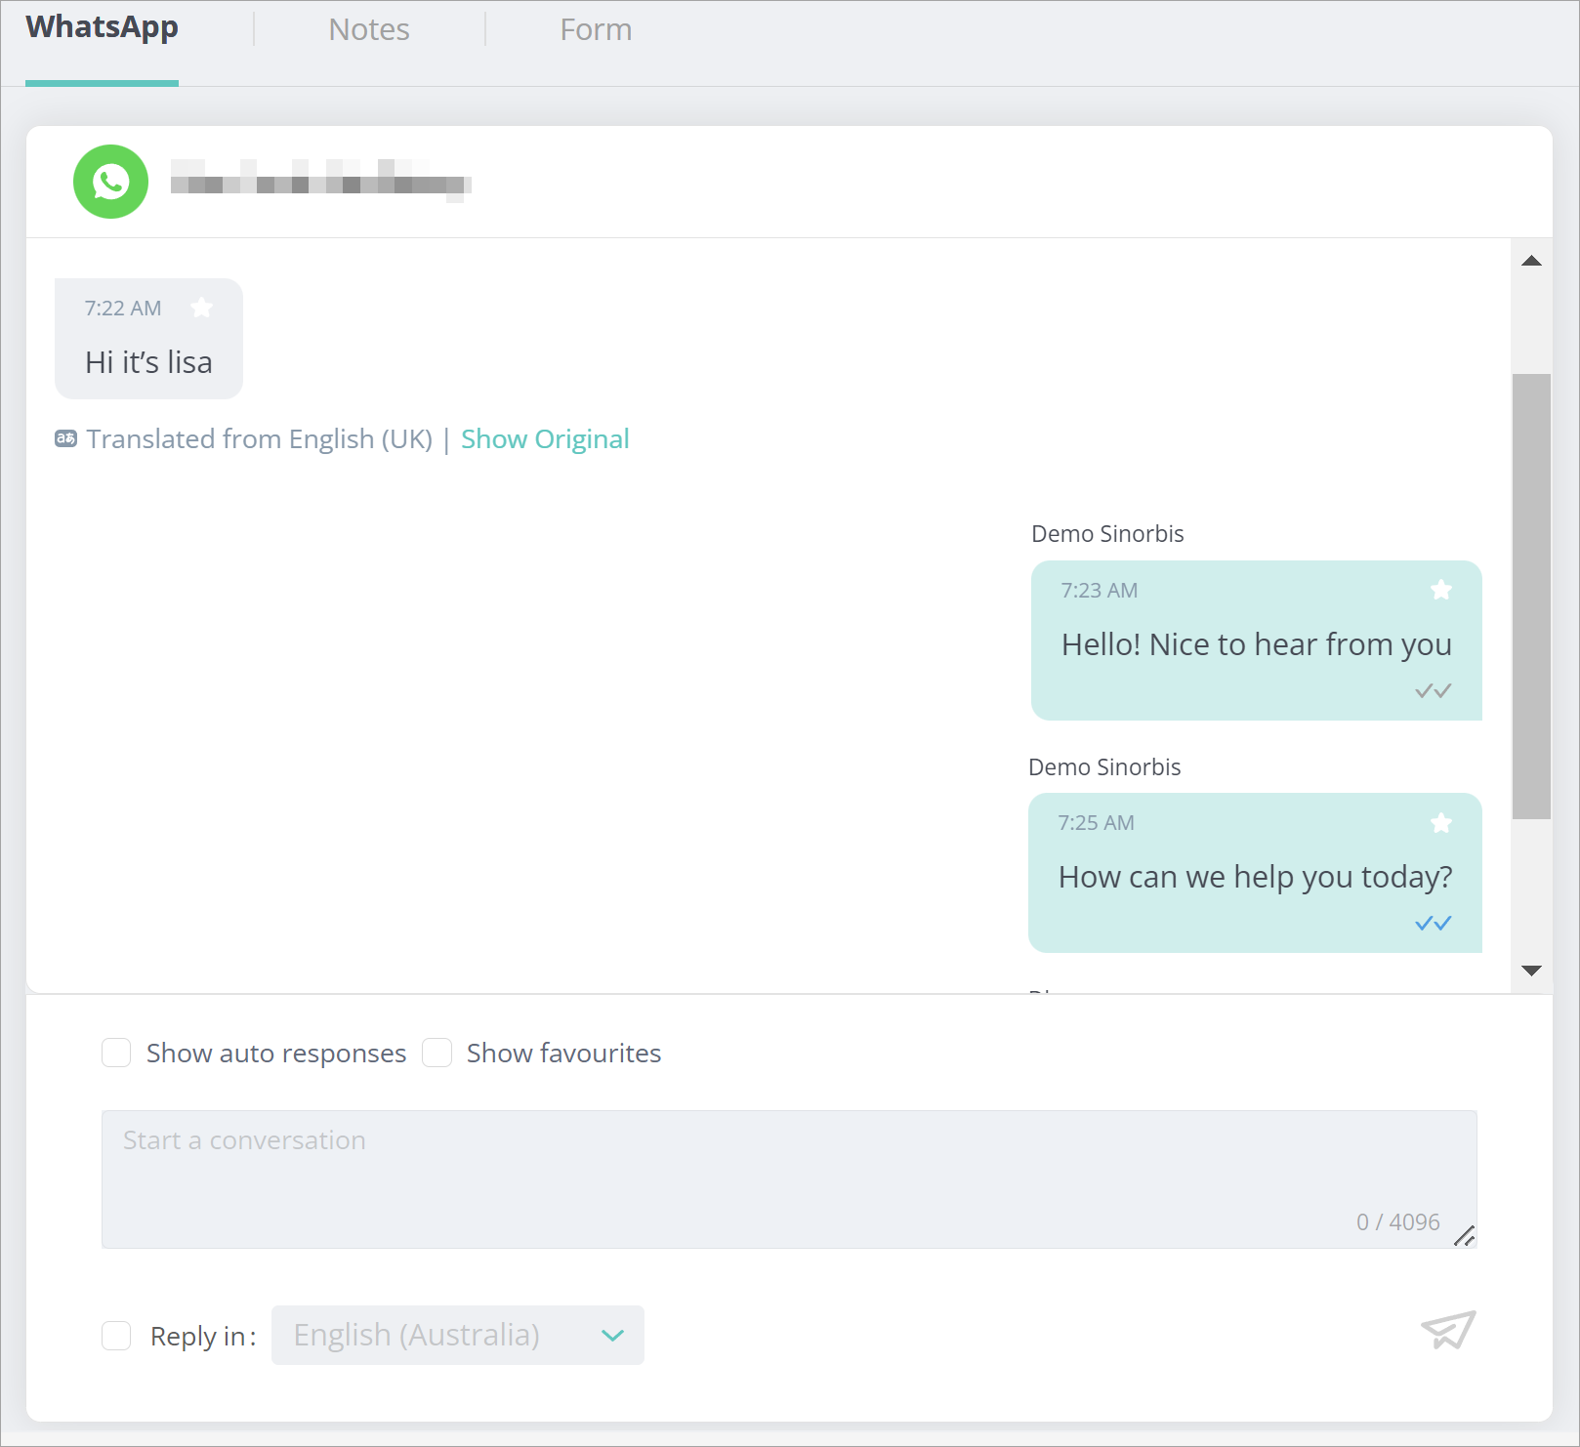Click the 'Translated from English (UK)' label
1580x1447 pixels.
[260, 438]
